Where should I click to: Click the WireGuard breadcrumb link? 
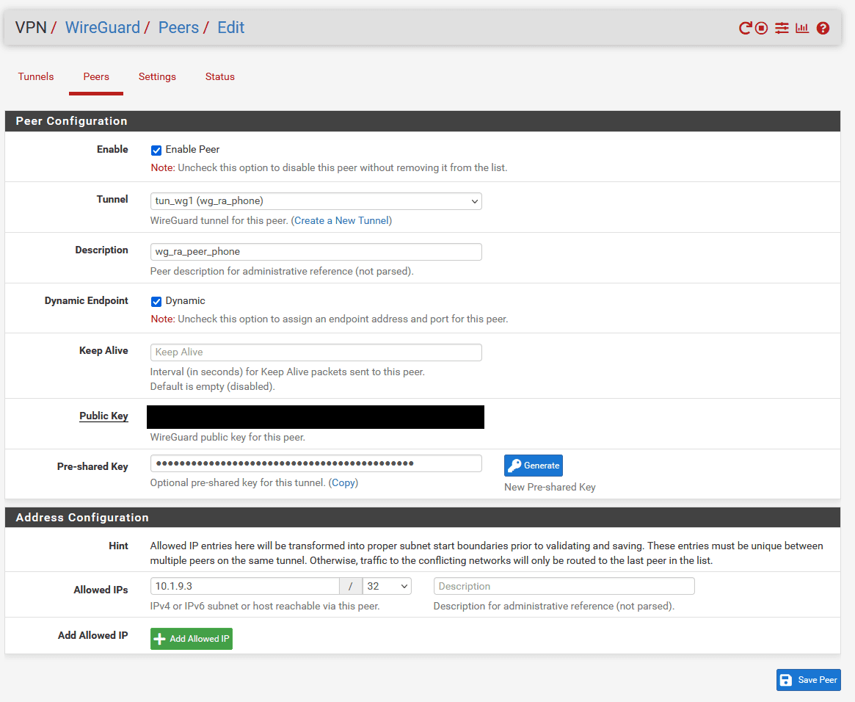tap(103, 28)
